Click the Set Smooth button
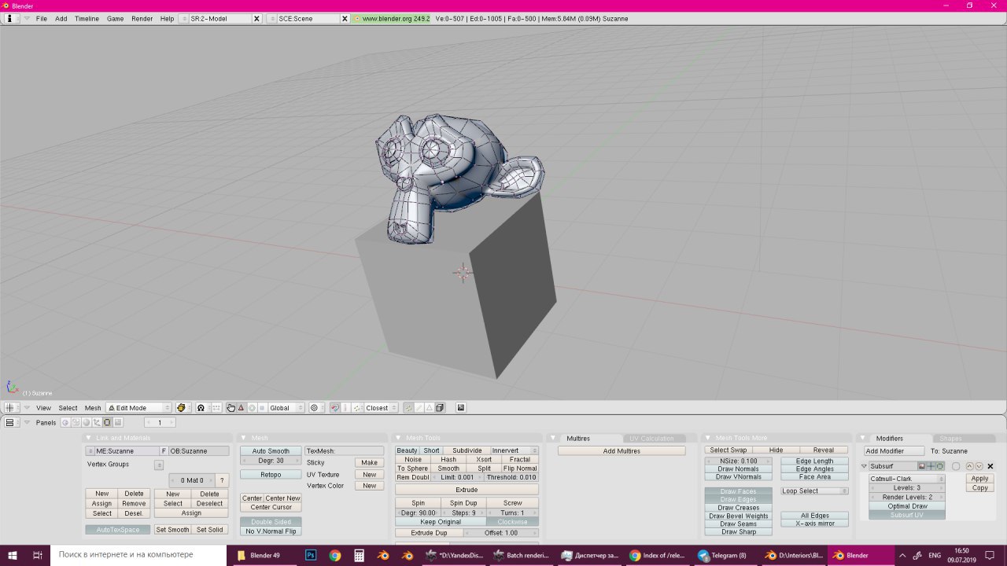 [x=172, y=530]
